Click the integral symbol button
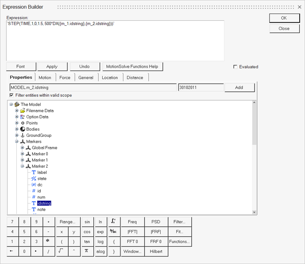Image resolution: width=305 pixels, height=264 pixels. [114, 222]
